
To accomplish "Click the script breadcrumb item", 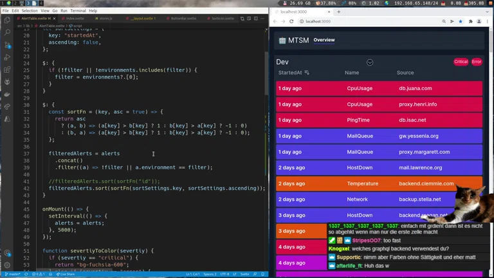I will [76, 26].
